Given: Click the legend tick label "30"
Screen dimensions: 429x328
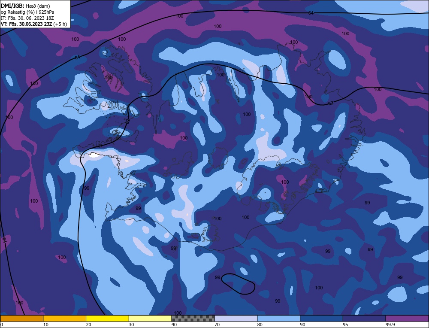Looking at the screenshot, I should point(131,325).
